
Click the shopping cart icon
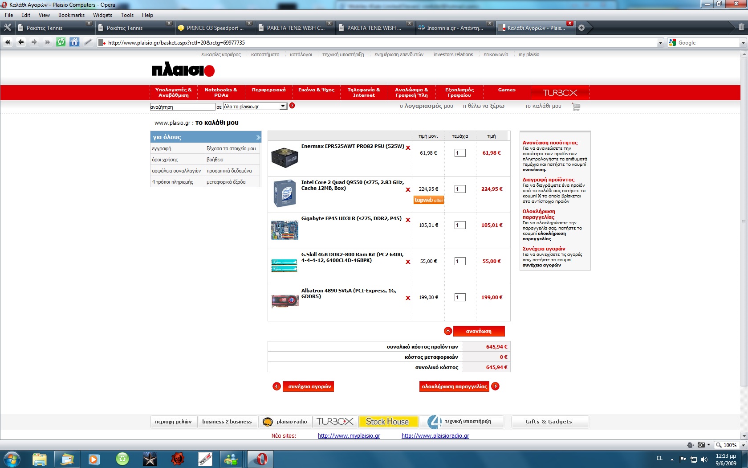point(576,107)
